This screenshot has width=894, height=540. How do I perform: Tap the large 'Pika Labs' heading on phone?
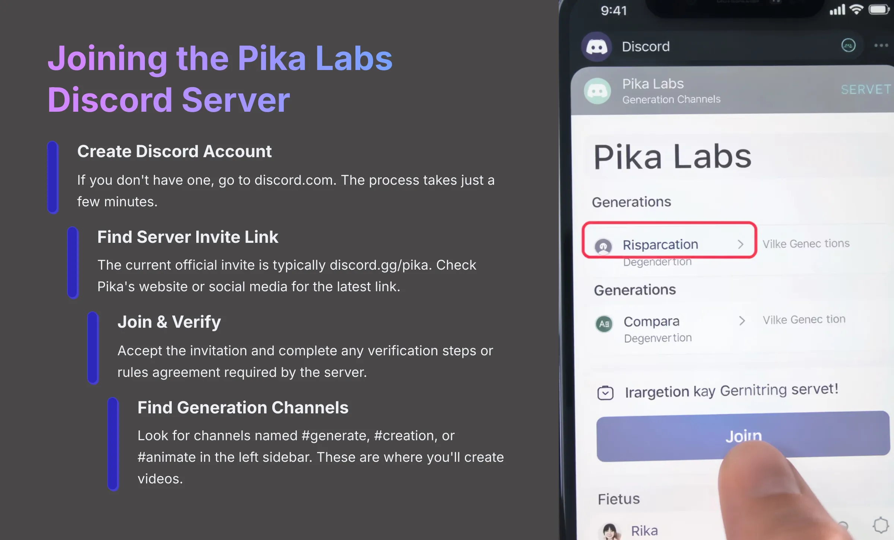(x=672, y=156)
